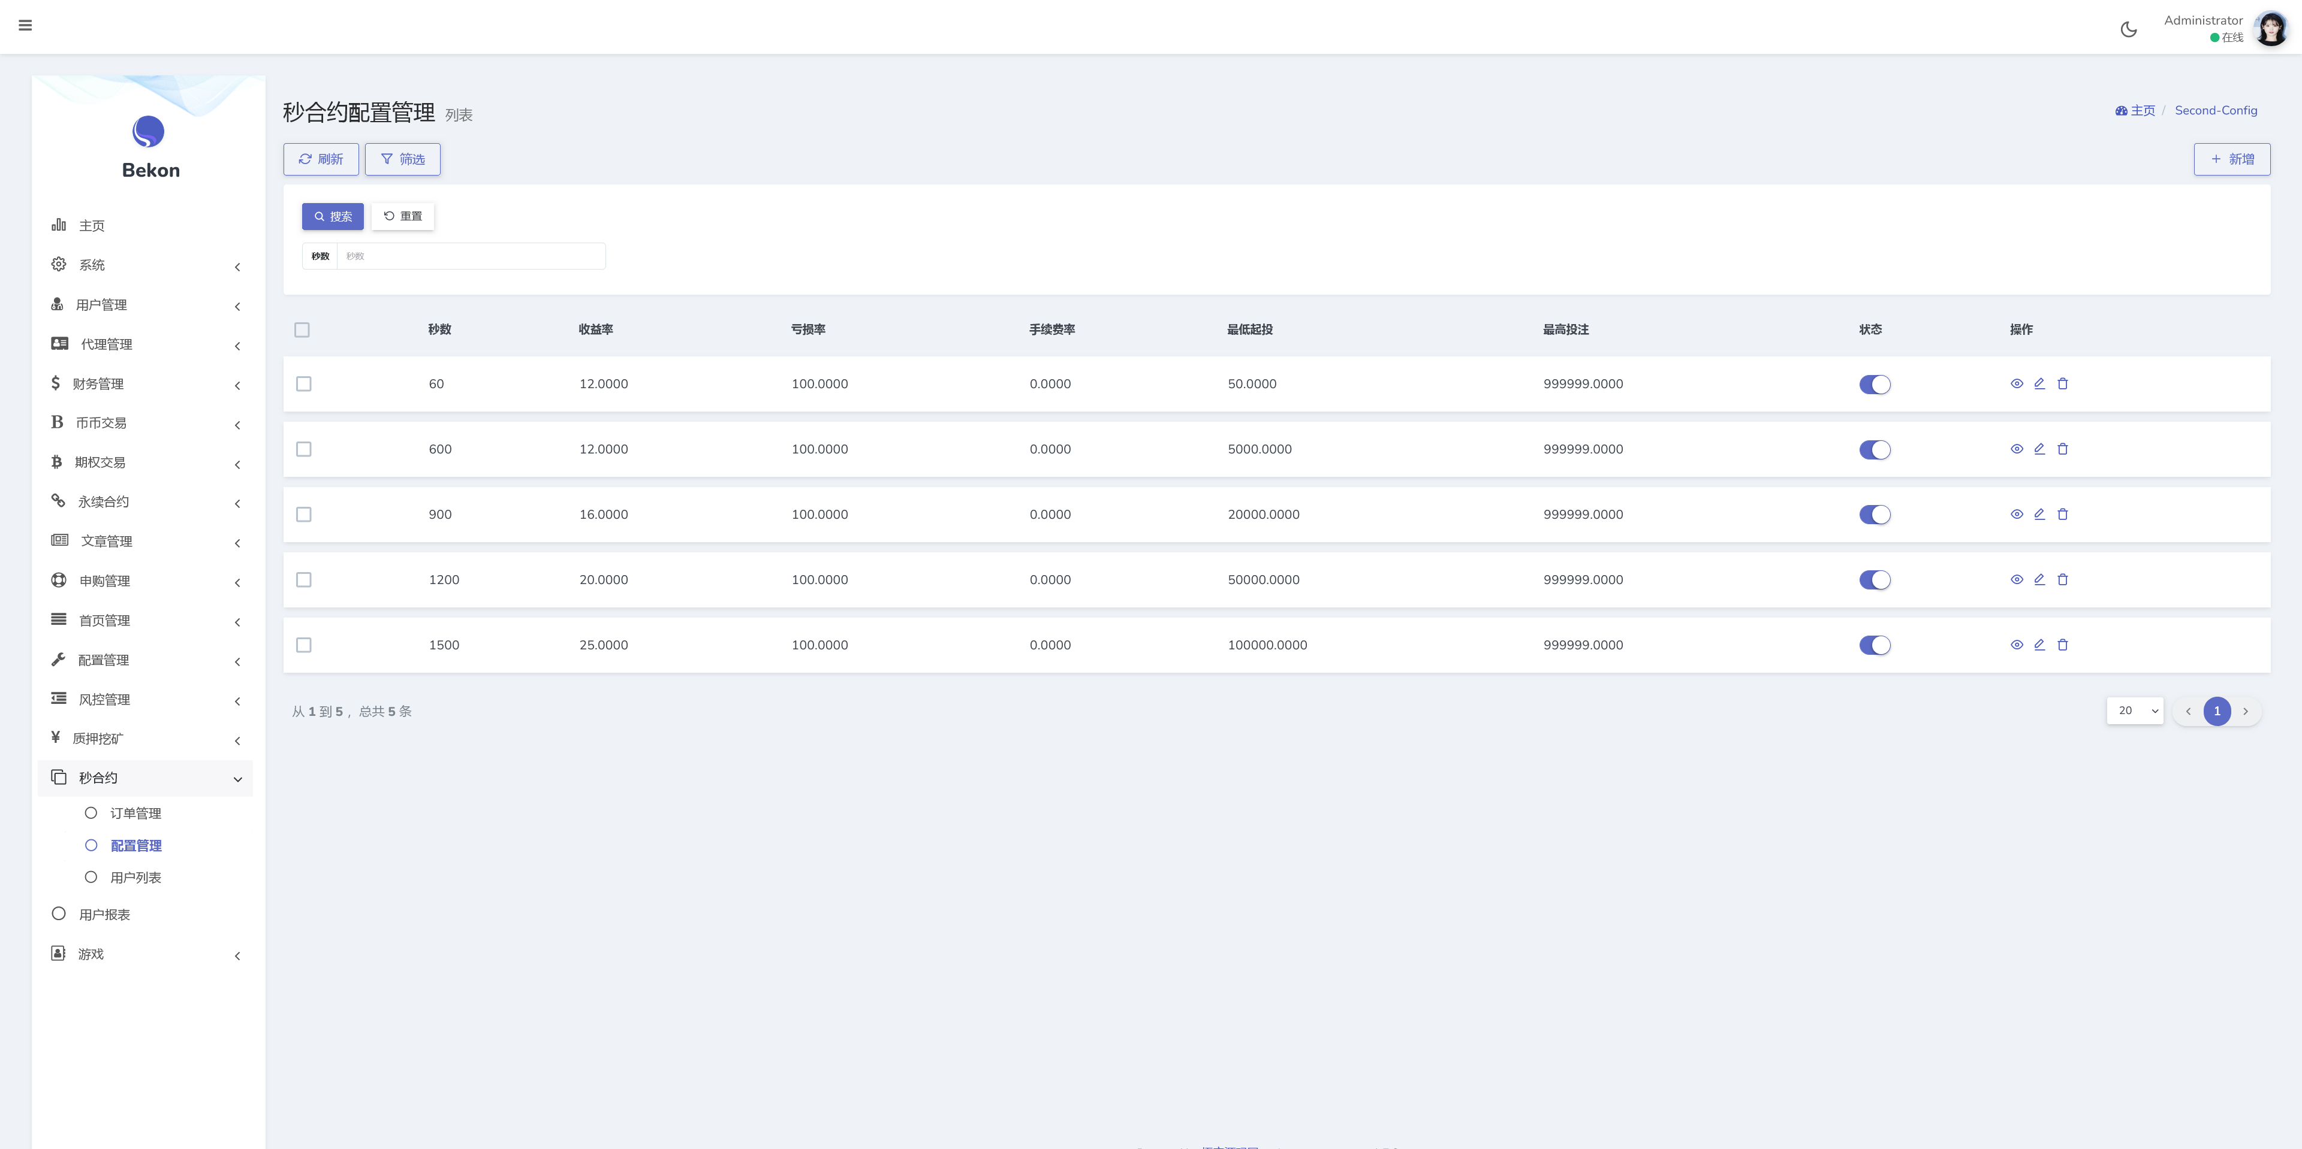This screenshot has width=2302, height=1149.
Task: Open 用户列表 submenu item
Action: click(135, 878)
